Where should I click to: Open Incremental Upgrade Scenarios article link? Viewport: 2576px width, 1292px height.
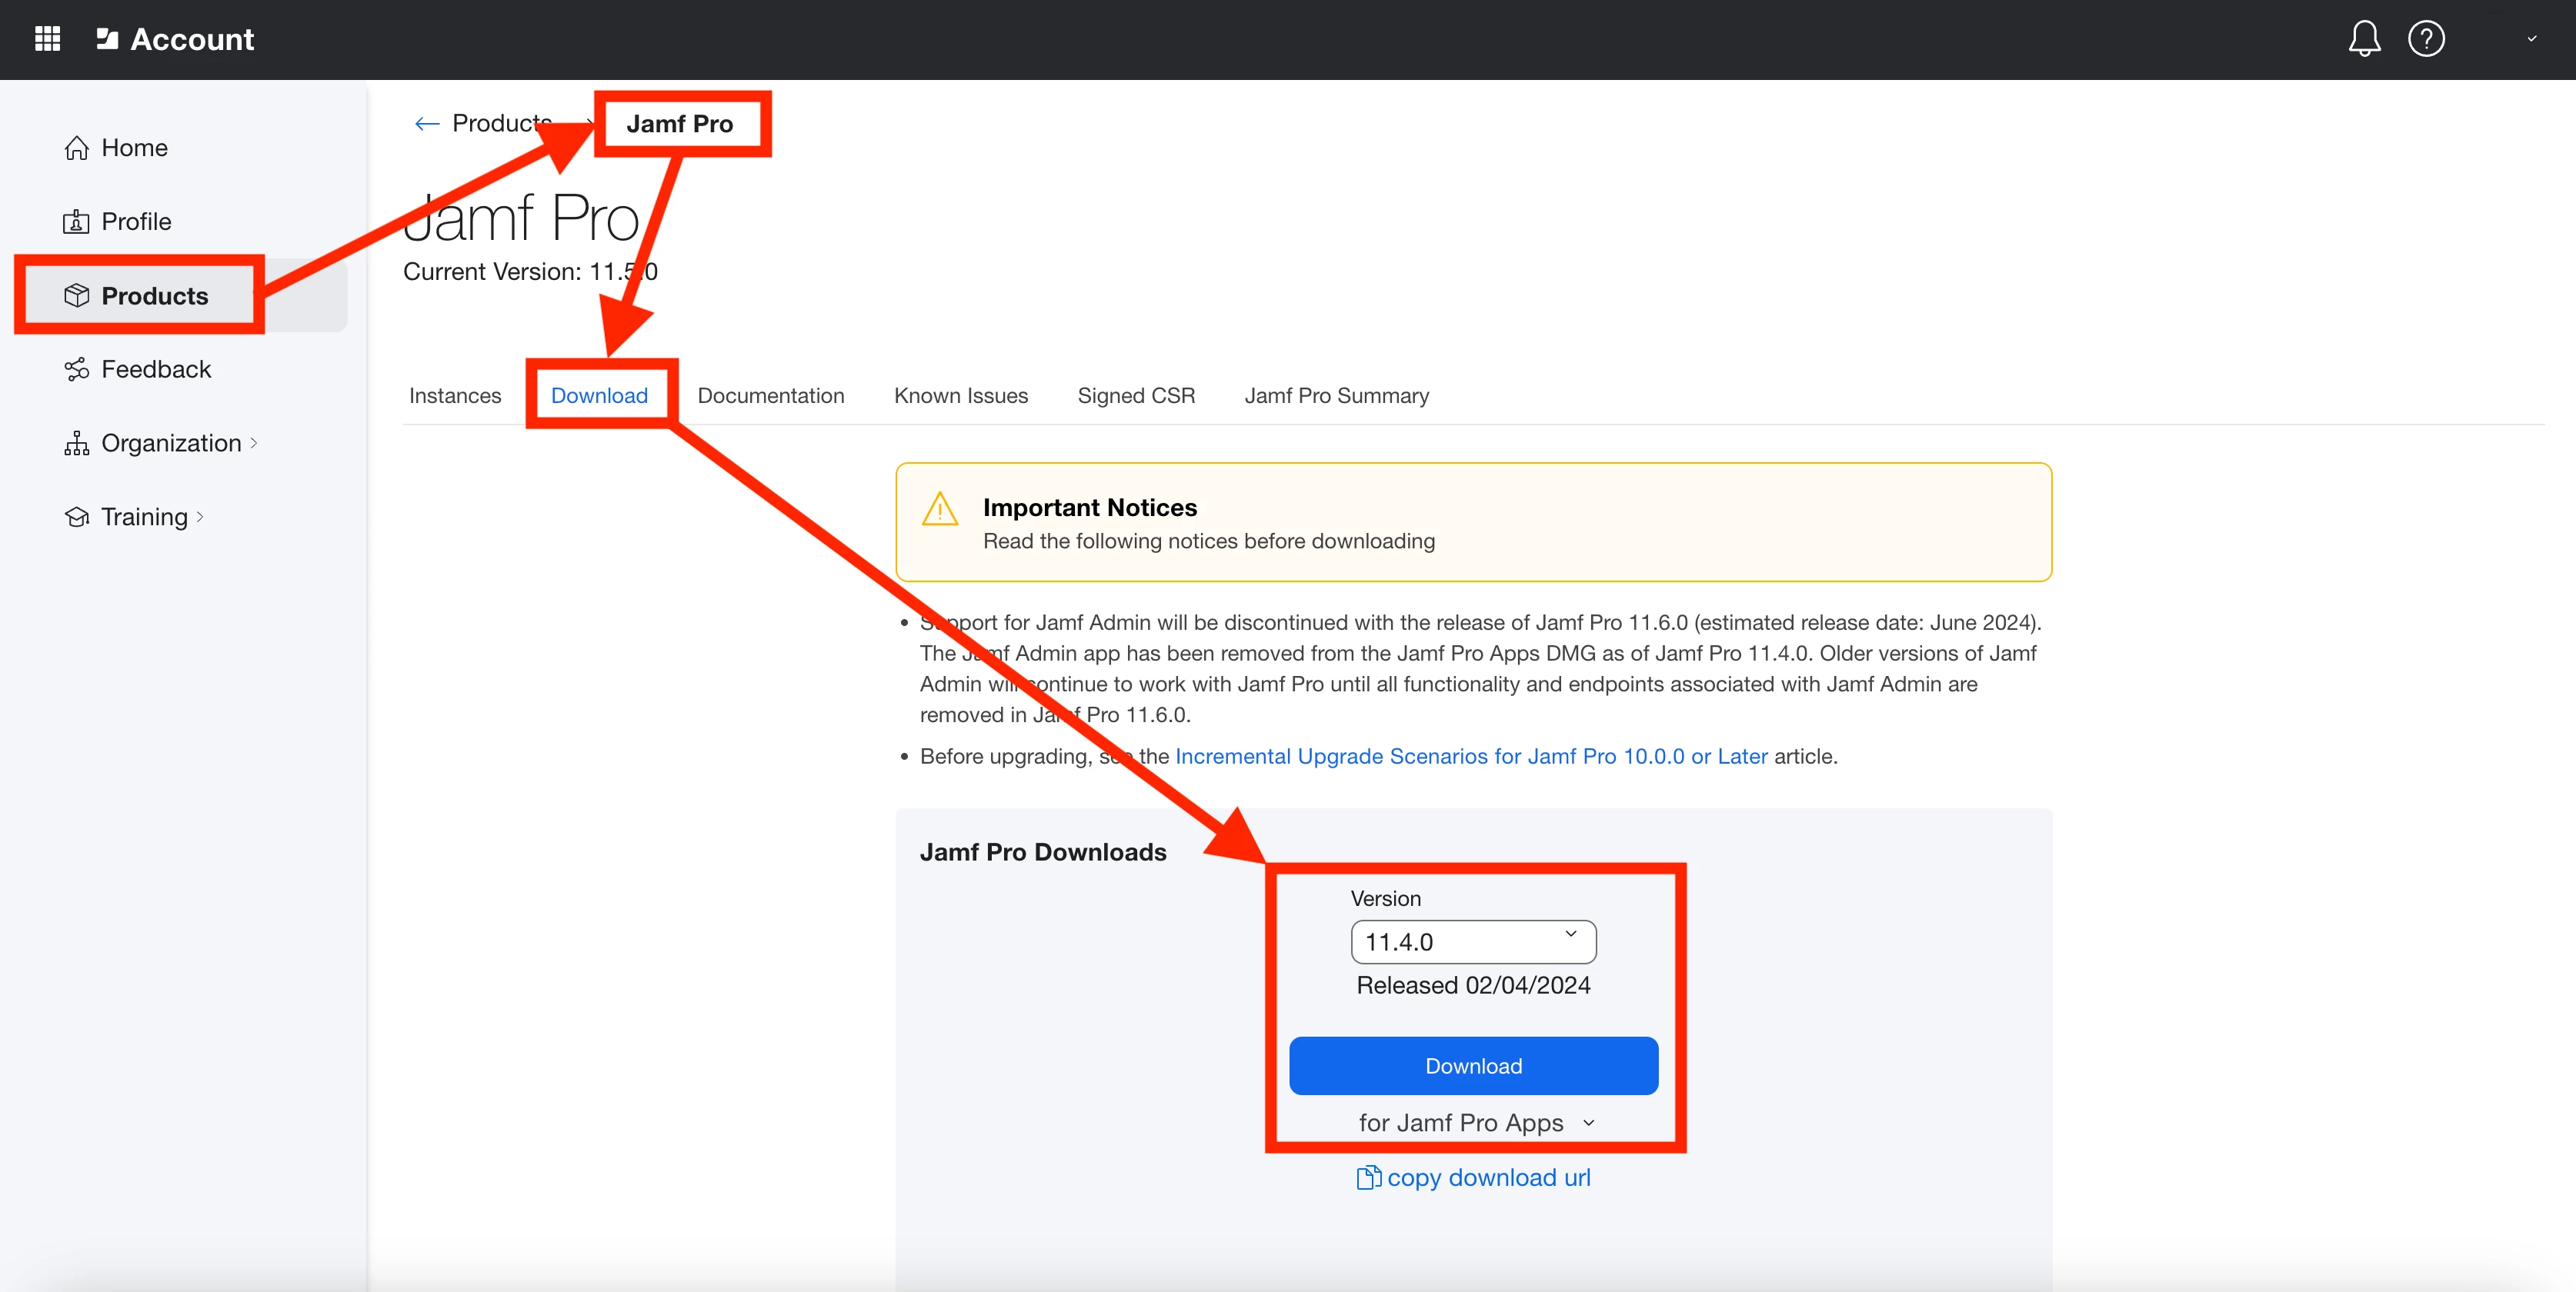(x=1471, y=757)
